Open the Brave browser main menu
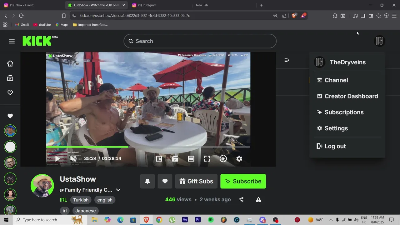This screenshot has width=400, height=225. tap(394, 16)
